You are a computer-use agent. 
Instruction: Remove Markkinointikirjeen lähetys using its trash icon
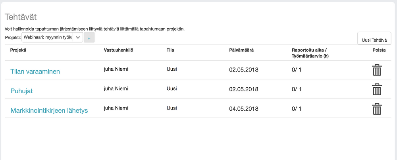377,109
